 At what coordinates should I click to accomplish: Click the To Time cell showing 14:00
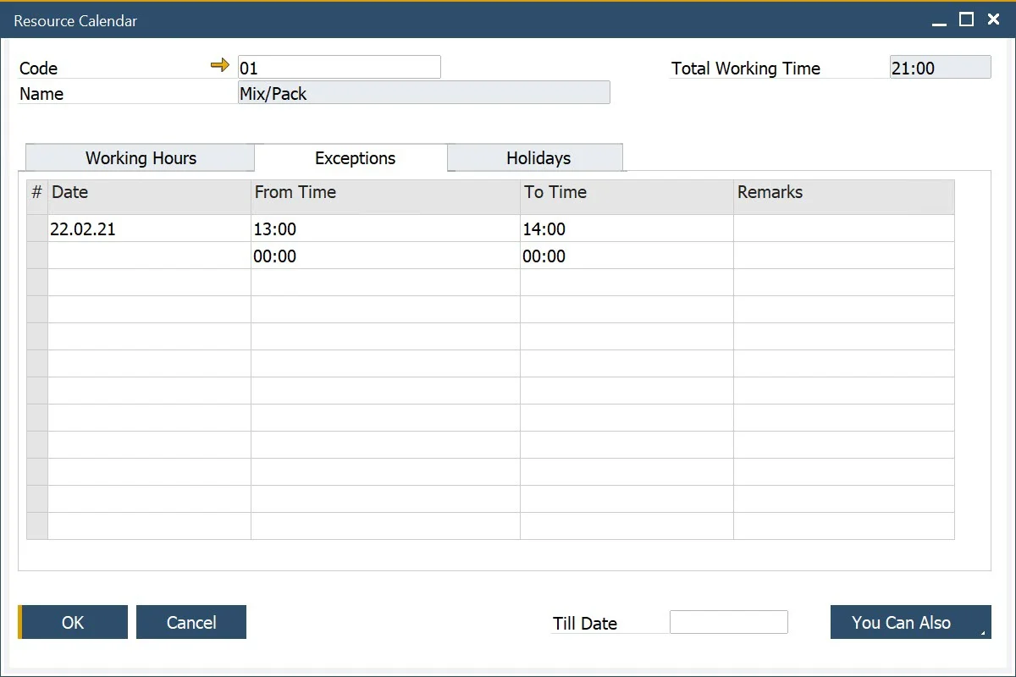(627, 228)
